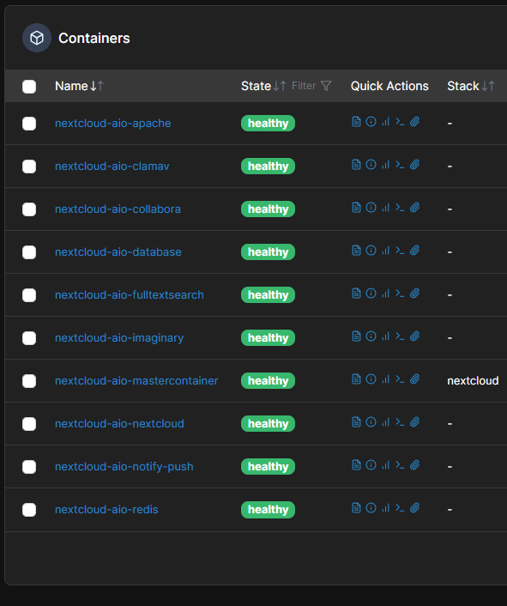Image resolution: width=507 pixels, height=606 pixels.
Task: Open exec console icon for nextcloud-aio-notify-push
Action: tap(400, 465)
